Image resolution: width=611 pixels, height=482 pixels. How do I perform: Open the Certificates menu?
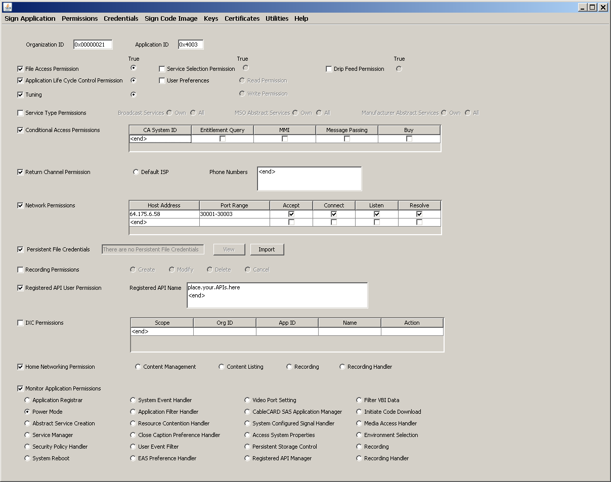(242, 19)
